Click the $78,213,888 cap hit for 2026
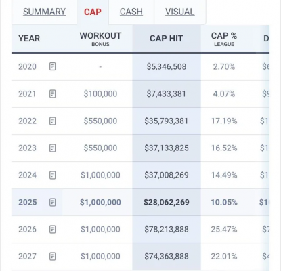This screenshot has height=271, width=281. click(167, 229)
